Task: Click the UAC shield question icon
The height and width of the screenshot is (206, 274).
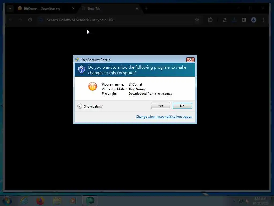Action: tap(81, 69)
